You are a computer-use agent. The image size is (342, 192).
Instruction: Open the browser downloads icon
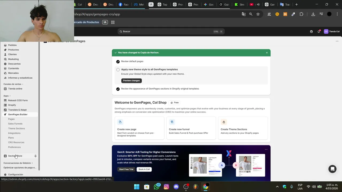click(x=313, y=14)
